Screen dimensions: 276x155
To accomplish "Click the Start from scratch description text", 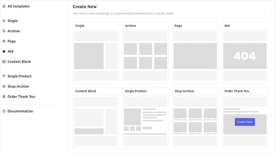I will (123, 13).
